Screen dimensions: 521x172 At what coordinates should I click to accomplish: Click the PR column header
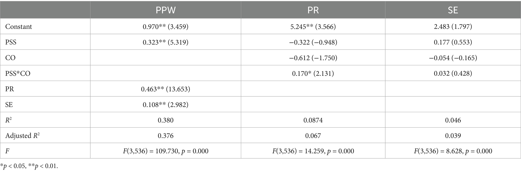click(313, 10)
